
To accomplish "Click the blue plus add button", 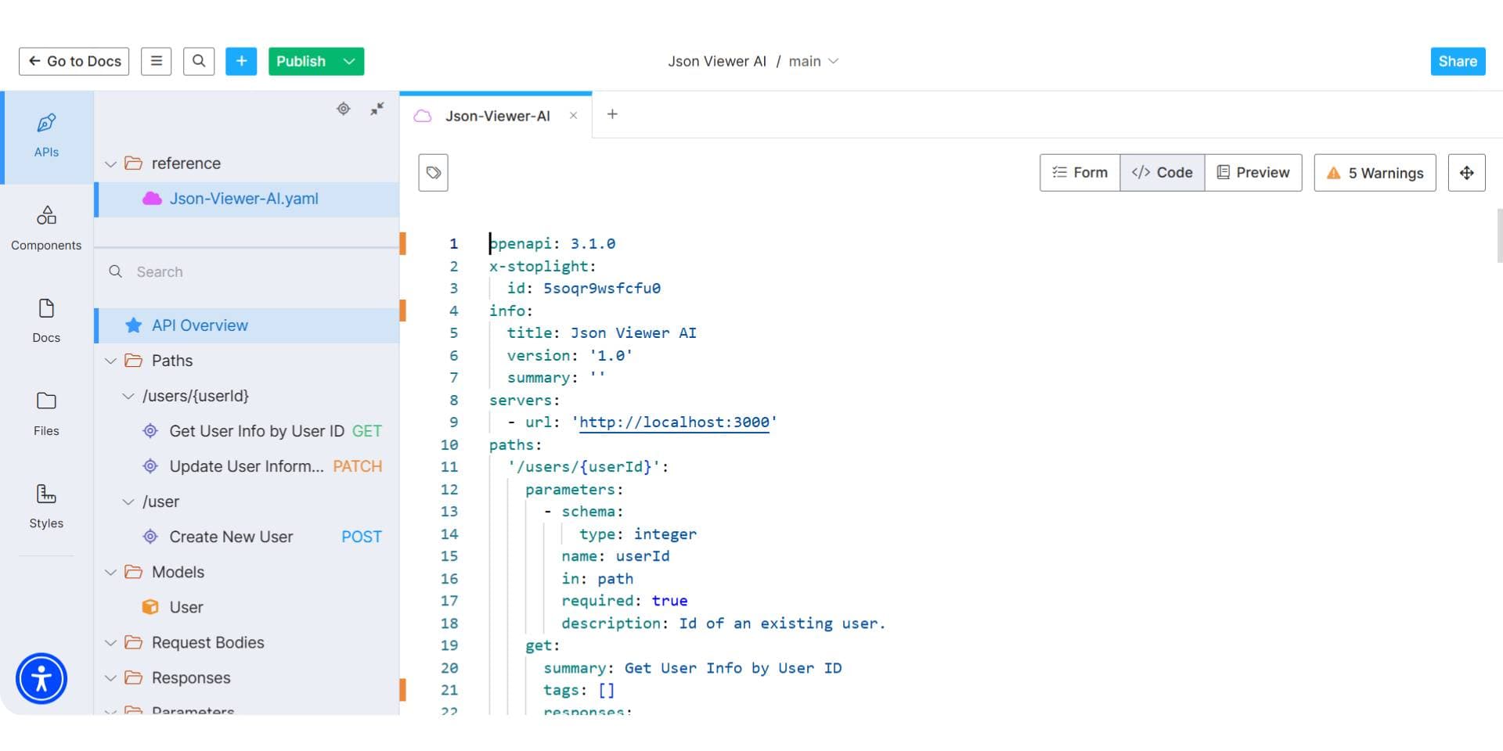I will (241, 61).
